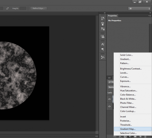This screenshot has width=152, height=138.
Task: Hide the top layer using its eye icon
Action: pos(109,99)
